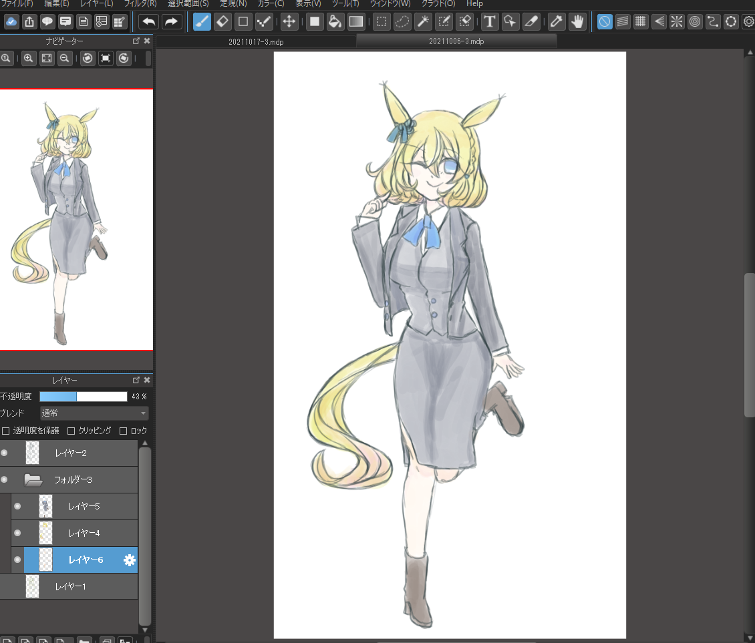This screenshot has width=755, height=643.
Task: Enable the 透明度を保護 checkbox
Action: (6, 431)
